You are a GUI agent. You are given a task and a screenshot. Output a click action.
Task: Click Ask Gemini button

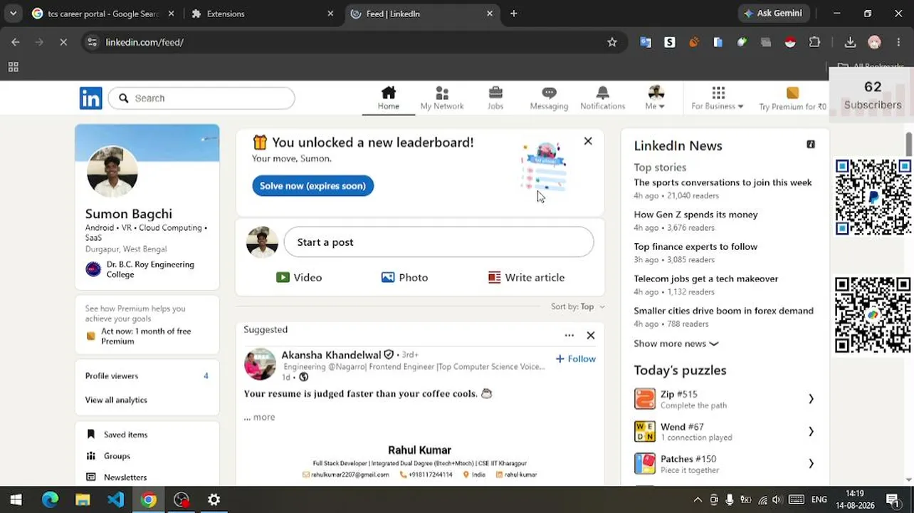[773, 14]
